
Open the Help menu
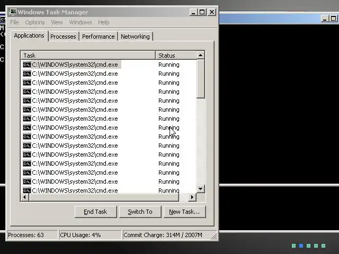pyautogui.click(x=104, y=22)
